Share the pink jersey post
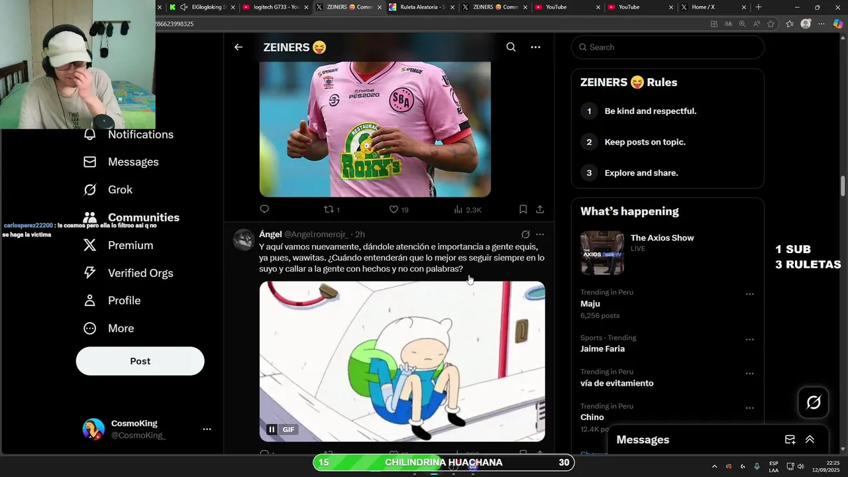This screenshot has width=848, height=477. (540, 209)
